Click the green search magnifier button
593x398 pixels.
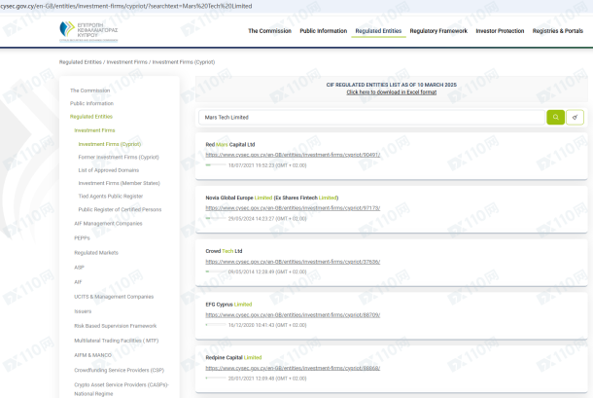555,118
